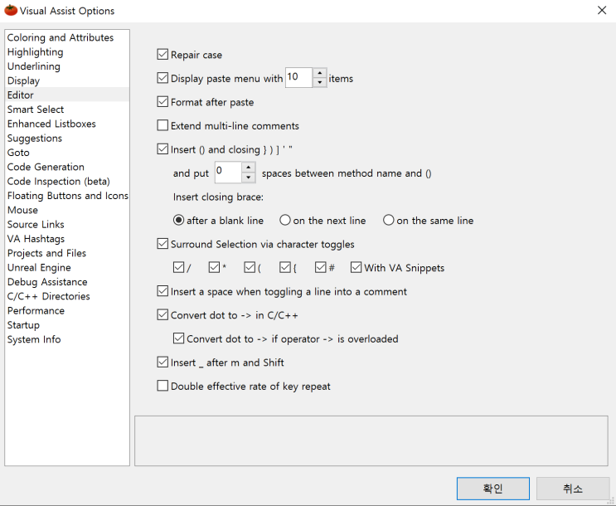616x506 pixels.
Task: Open Coloring and Attributes settings
Action: pos(60,37)
